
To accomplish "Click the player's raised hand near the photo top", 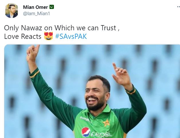I will (x=32, y=53).
